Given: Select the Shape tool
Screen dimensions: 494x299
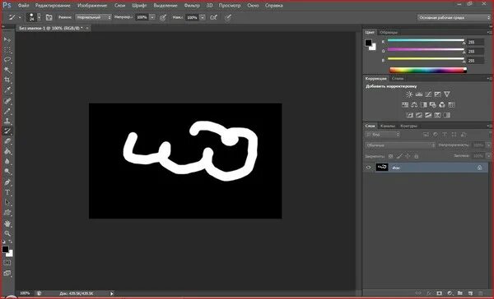Looking at the screenshot, I should point(7,213).
